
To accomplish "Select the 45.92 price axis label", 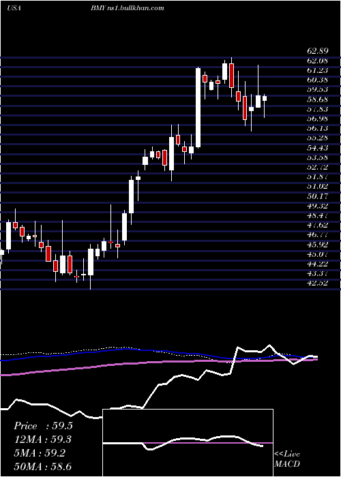I will 317,244.
